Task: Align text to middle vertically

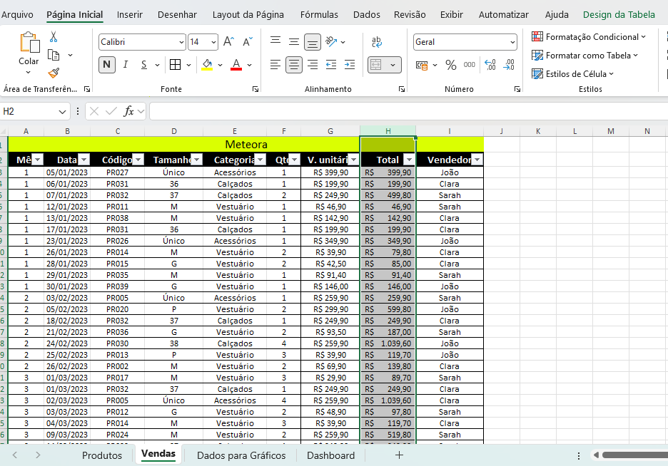Action: point(294,41)
